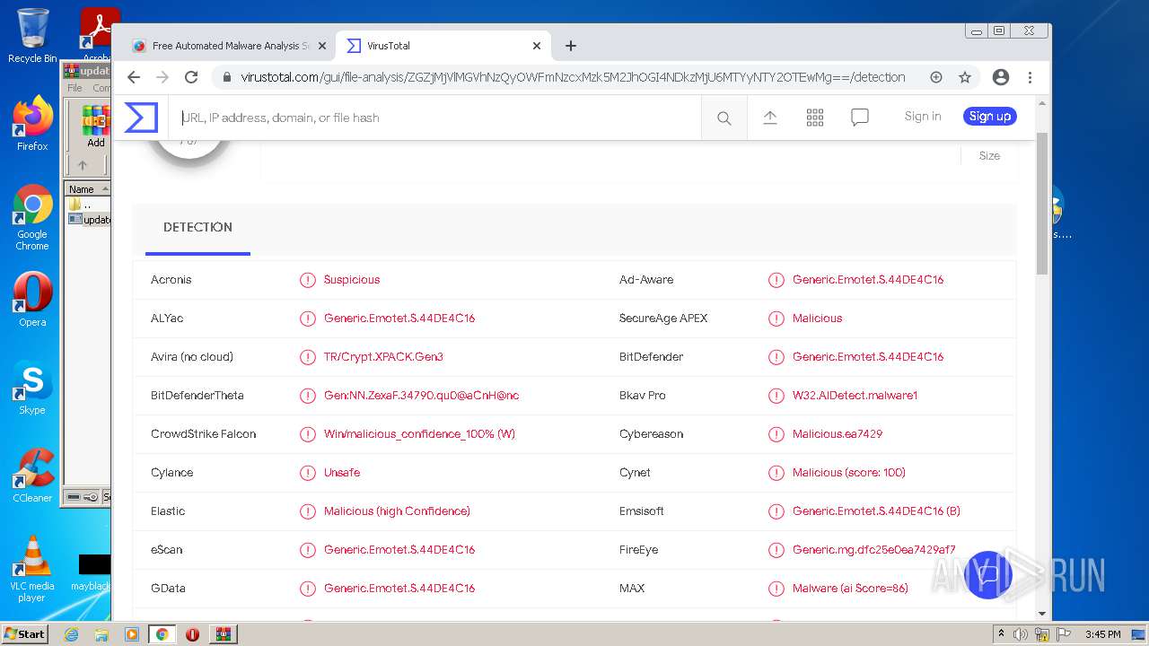Open the apps grid icon in VirusTotal
This screenshot has height=646, width=1149.
pos(815,118)
